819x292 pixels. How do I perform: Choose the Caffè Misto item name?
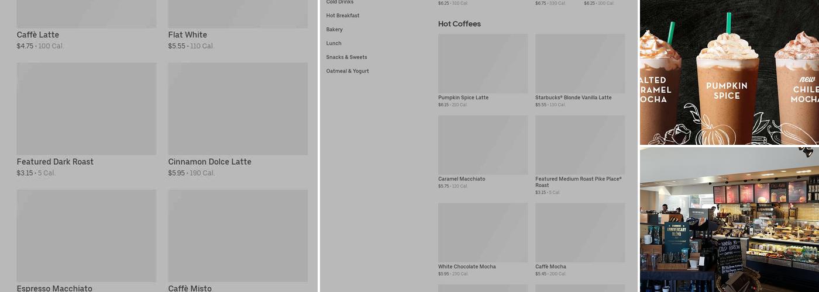(190, 288)
